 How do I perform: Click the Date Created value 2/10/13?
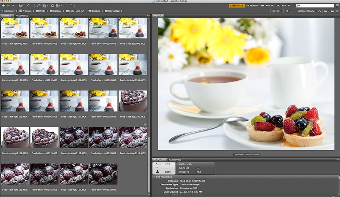click(x=191, y=192)
